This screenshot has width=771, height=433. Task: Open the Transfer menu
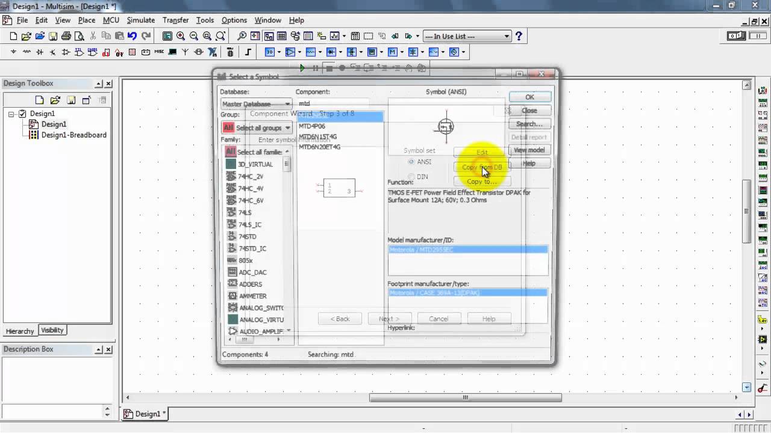pos(176,20)
